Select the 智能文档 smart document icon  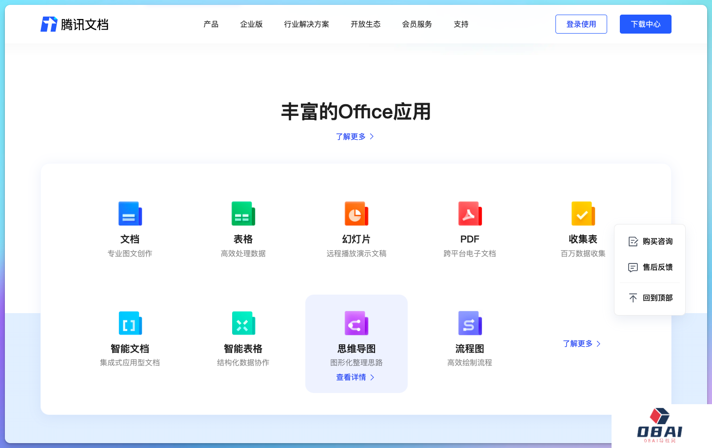(x=130, y=323)
